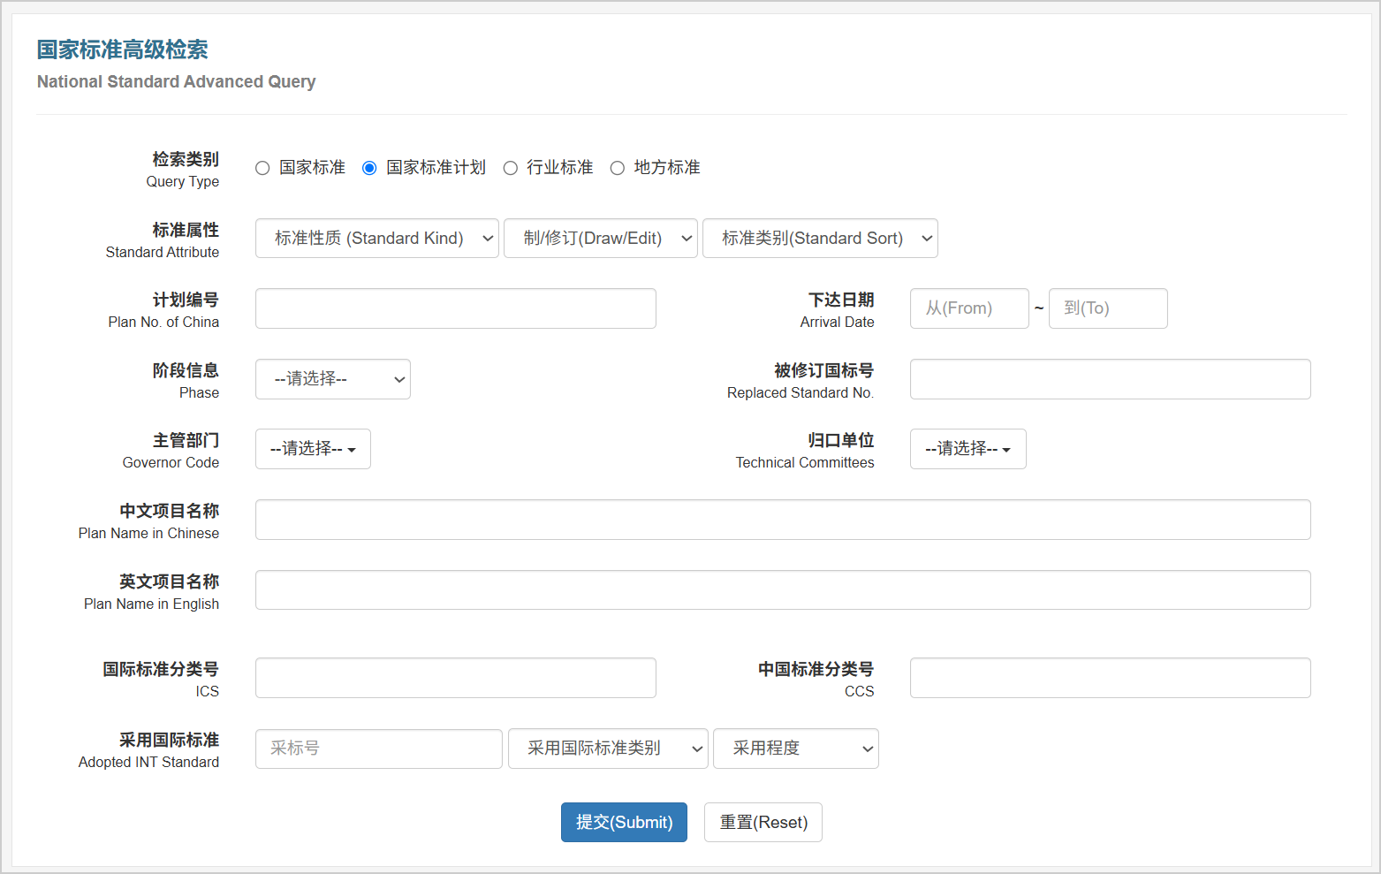Select the 国家标准计划 radio button

(x=368, y=167)
